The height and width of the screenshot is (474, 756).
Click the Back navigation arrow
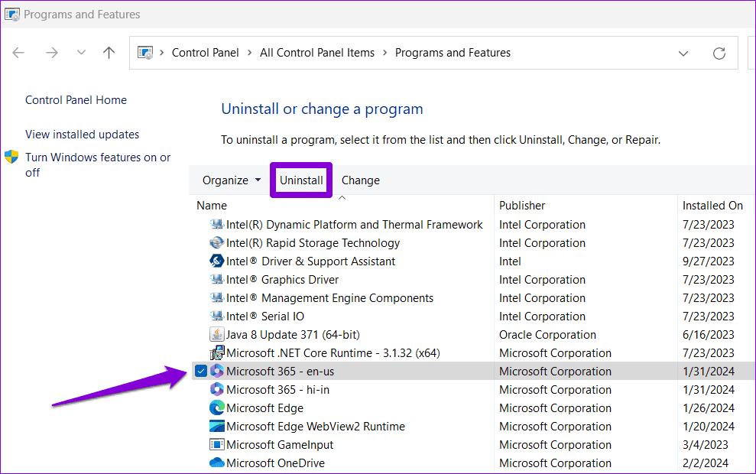(x=18, y=53)
